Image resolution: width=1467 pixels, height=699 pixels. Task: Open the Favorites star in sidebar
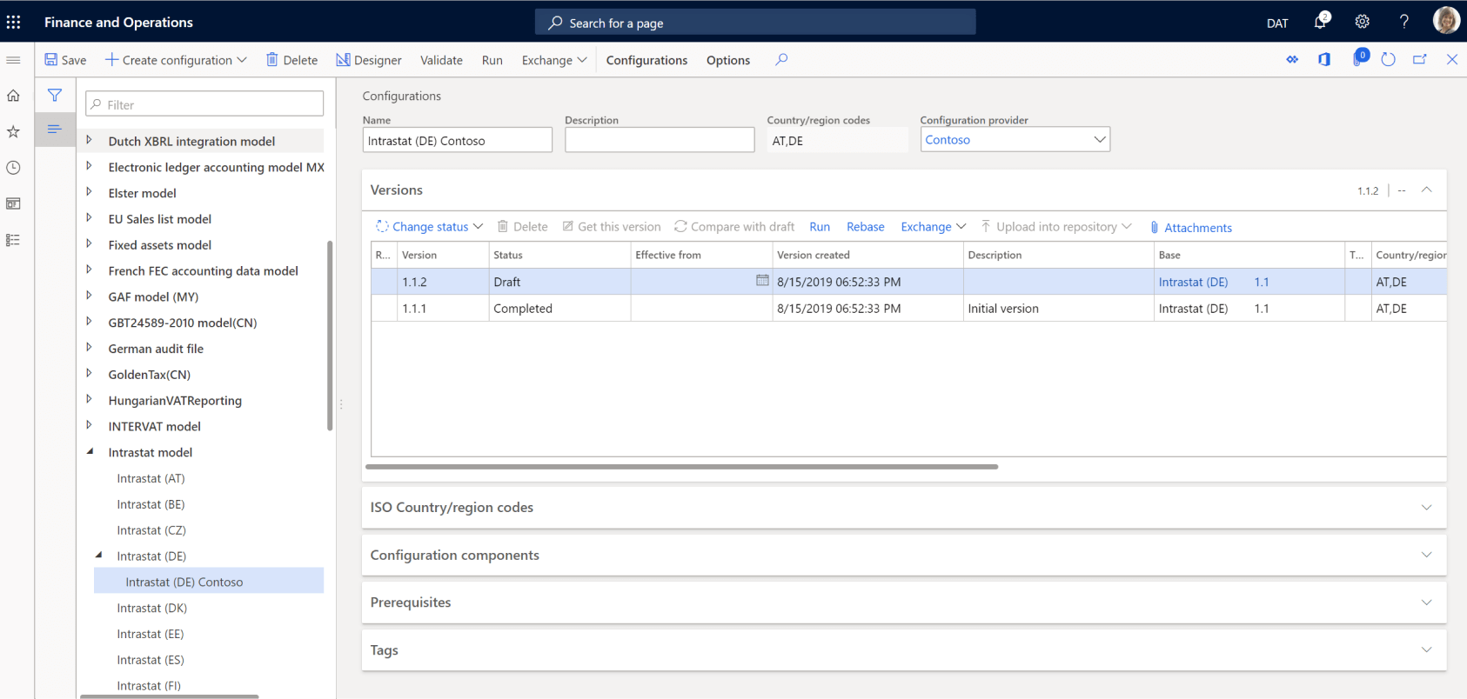(13, 131)
